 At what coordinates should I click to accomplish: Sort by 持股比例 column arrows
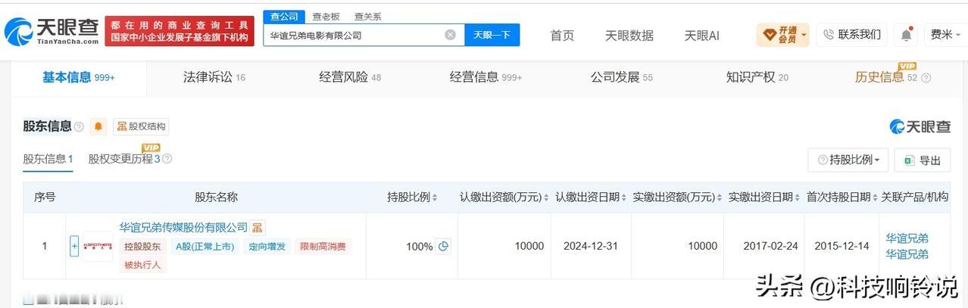point(436,198)
